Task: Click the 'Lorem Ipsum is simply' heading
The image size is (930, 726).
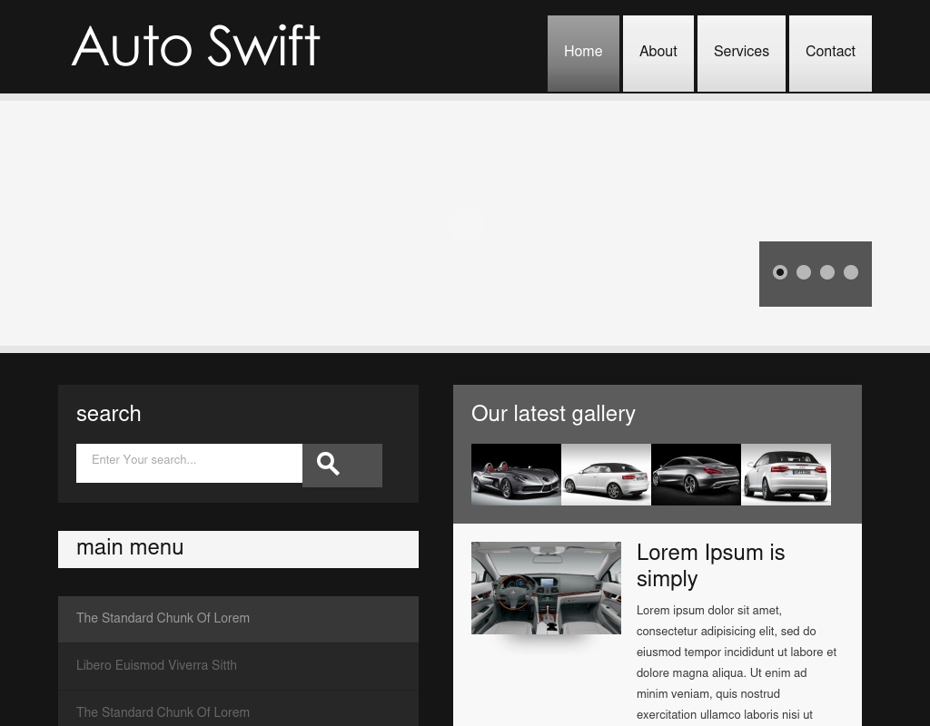Action: point(710,565)
